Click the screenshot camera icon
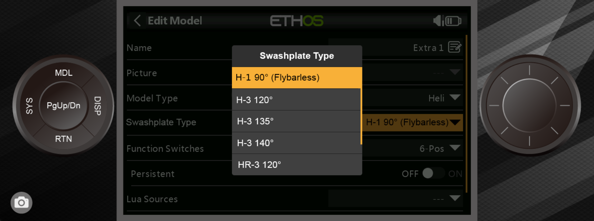 pos(21,202)
